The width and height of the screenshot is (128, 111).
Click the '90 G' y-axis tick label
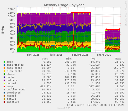(x=12, y=20)
